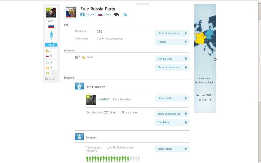Image resolution: width=261 pixels, height=163 pixels.
Task: Click Show all donations button
Action: [172, 67]
